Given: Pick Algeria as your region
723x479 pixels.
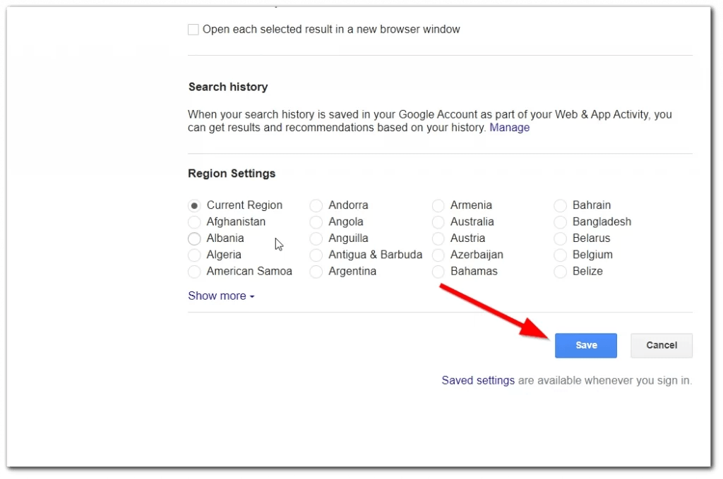Looking at the screenshot, I should (194, 255).
